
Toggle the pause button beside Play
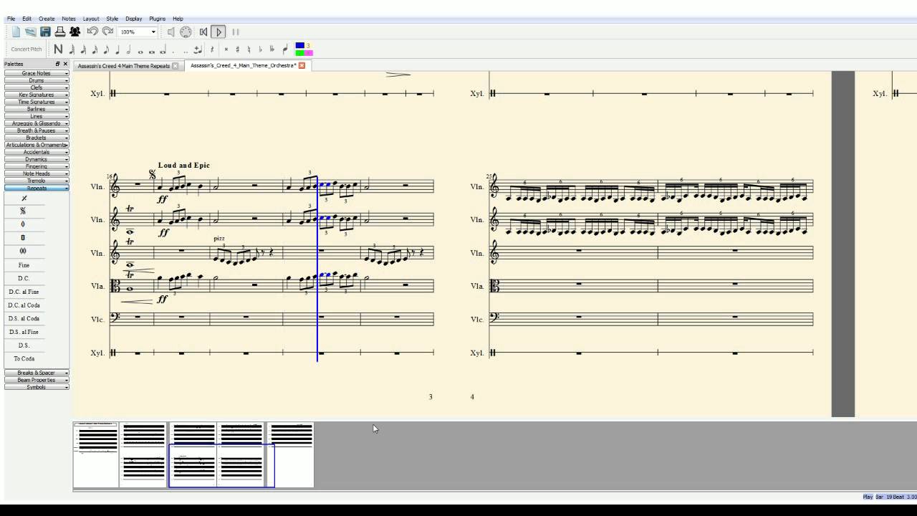tap(236, 32)
